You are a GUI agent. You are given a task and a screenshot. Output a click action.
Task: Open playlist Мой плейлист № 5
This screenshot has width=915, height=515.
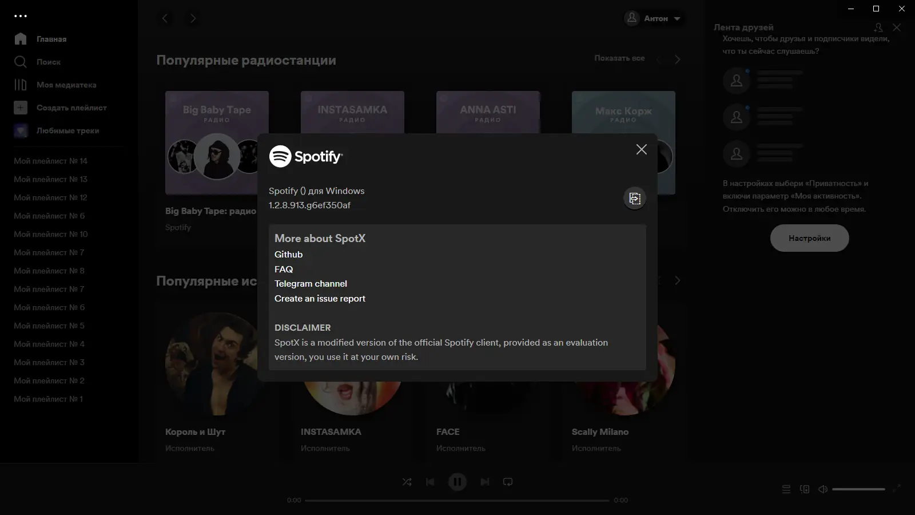click(x=49, y=326)
